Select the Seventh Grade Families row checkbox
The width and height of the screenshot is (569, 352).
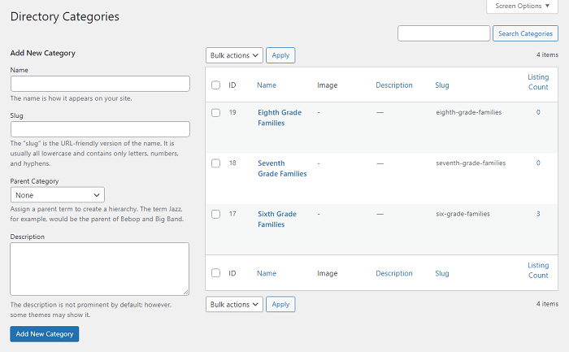click(x=215, y=163)
